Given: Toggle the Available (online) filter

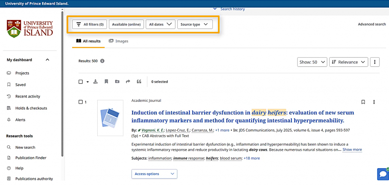Looking at the screenshot, I should click(126, 24).
